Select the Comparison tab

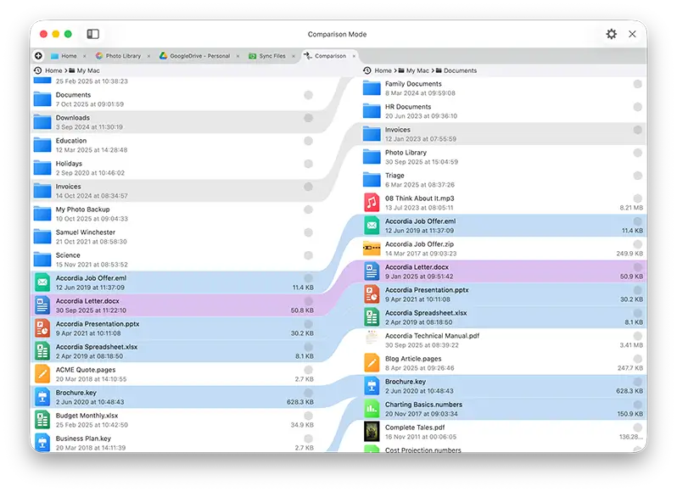330,56
